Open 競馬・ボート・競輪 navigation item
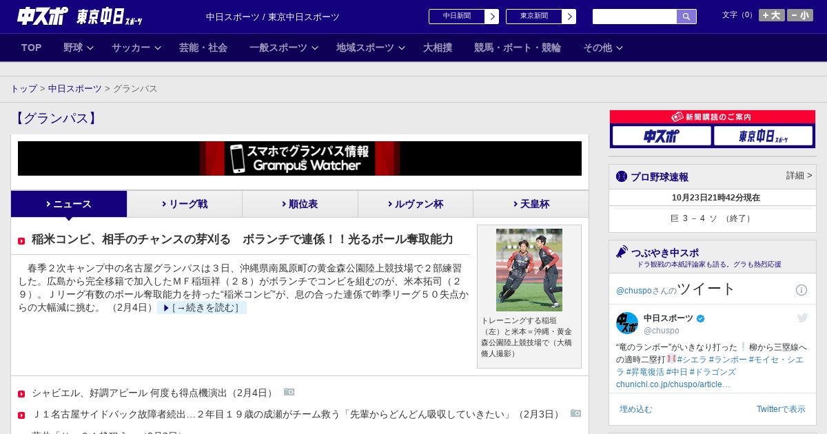827x434 pixels. pos(518,48)
